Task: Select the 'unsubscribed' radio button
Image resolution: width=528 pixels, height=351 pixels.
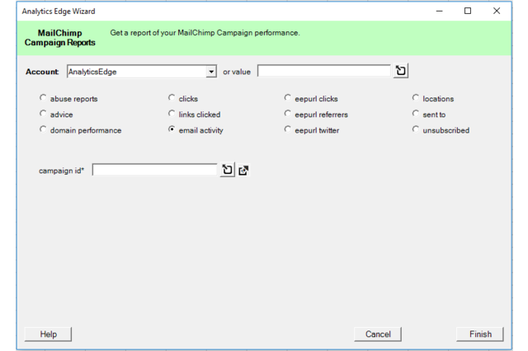Action: tap(416, 129)
